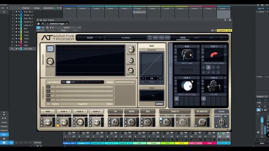Click the Super Start button
The width and height of the screenshot is (269, 151).
(50, 49)
